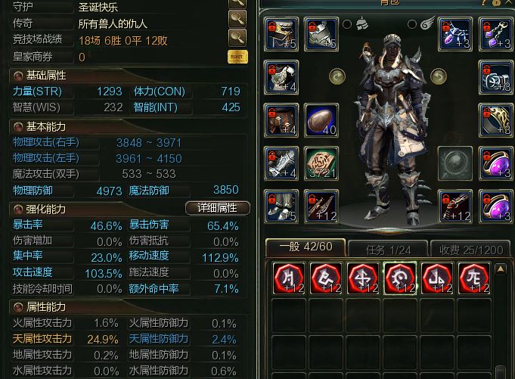Click magnifier icon next to 竞技场战绩
The height and width of the screenshot is (379, 515).
coord(237,37)
